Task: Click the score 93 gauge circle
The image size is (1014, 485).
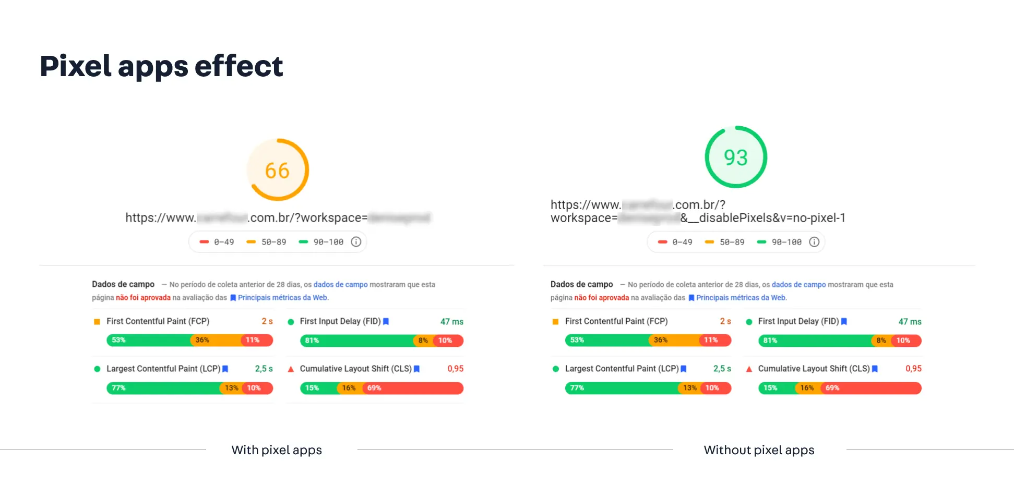Action: [x=736, y=157]
